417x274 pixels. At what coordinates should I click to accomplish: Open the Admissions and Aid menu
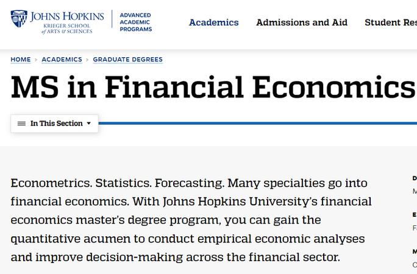302,23
